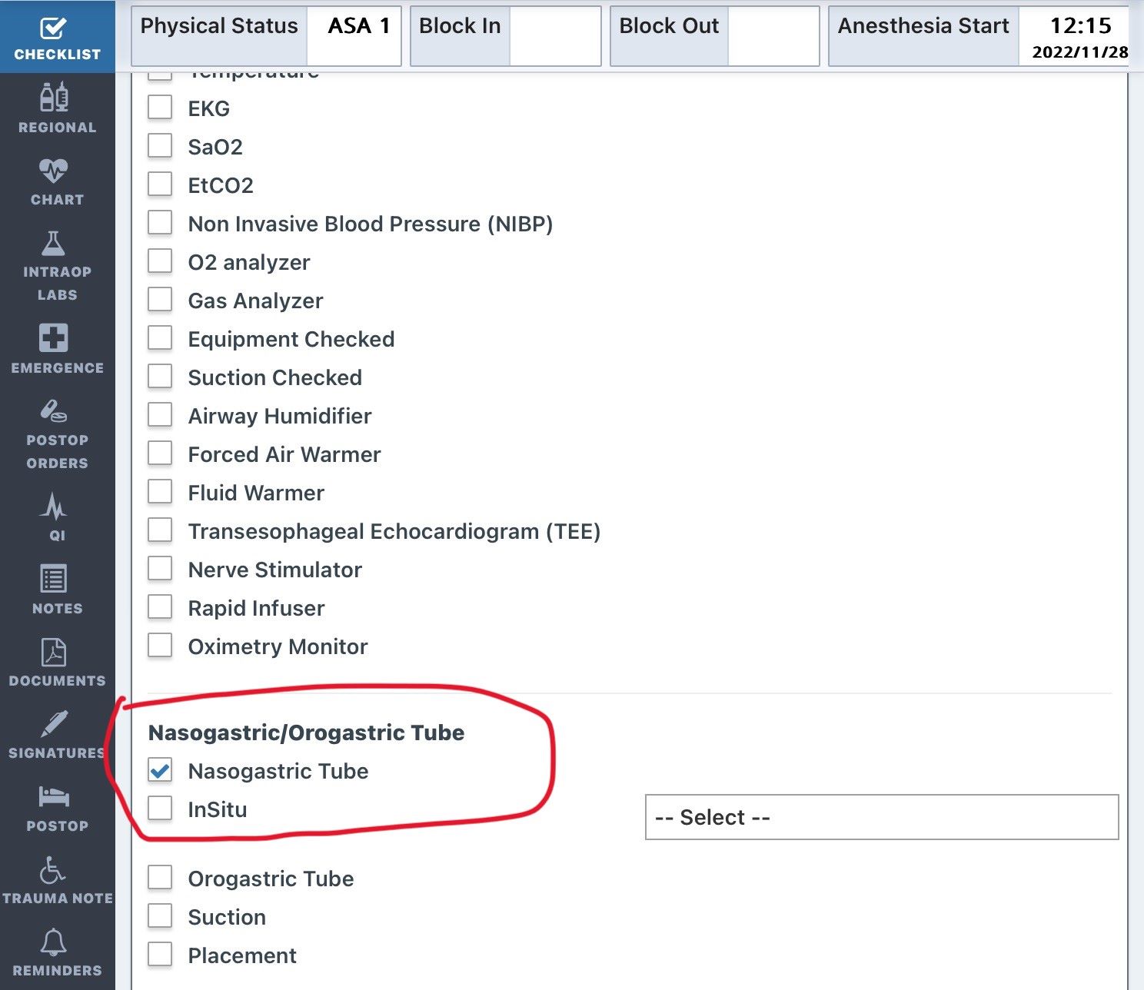Click the Block Out label

669,26
